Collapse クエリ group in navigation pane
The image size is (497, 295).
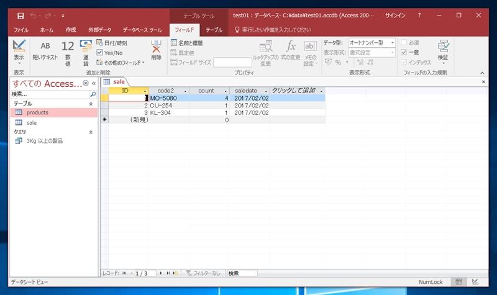91,132
